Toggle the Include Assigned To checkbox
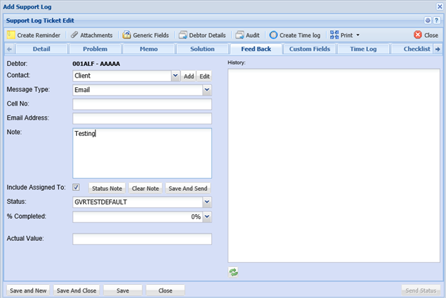 [76, 187]
